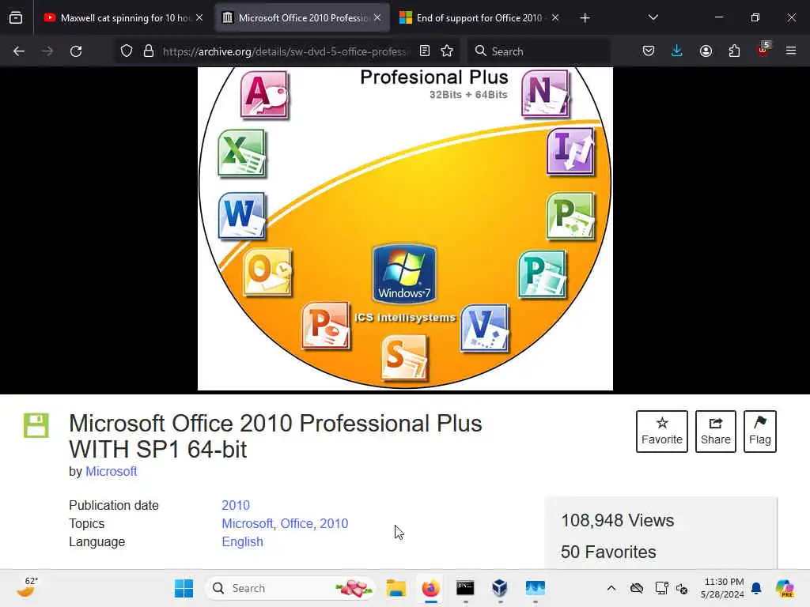
Task: Open the English language link
Action: (x=242, y=541)
